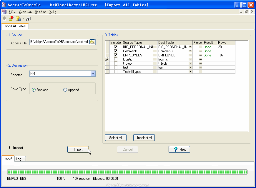Click the Unselect All button

pos(144,137)
